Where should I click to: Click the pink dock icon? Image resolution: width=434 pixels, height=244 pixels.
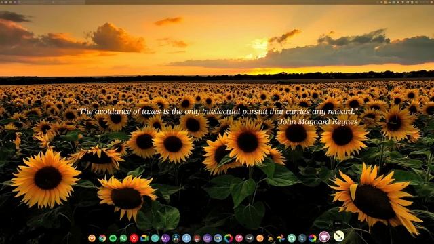239,238
